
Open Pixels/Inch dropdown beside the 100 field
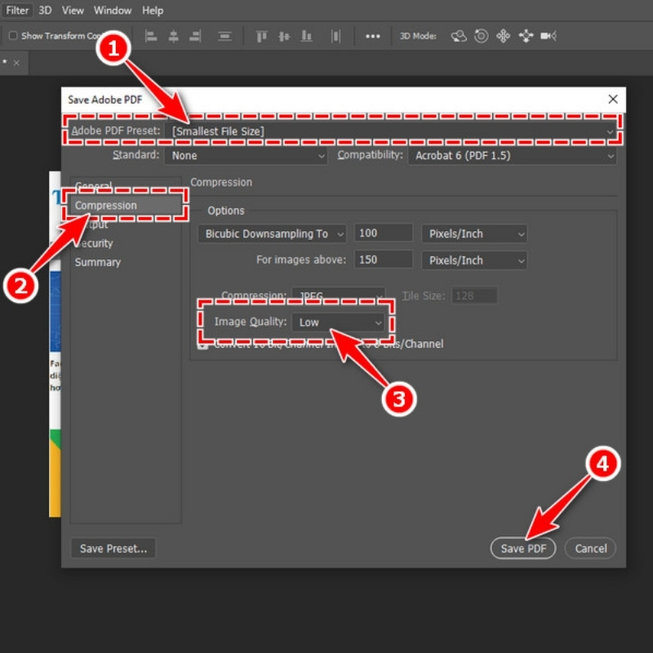[474, 233]
